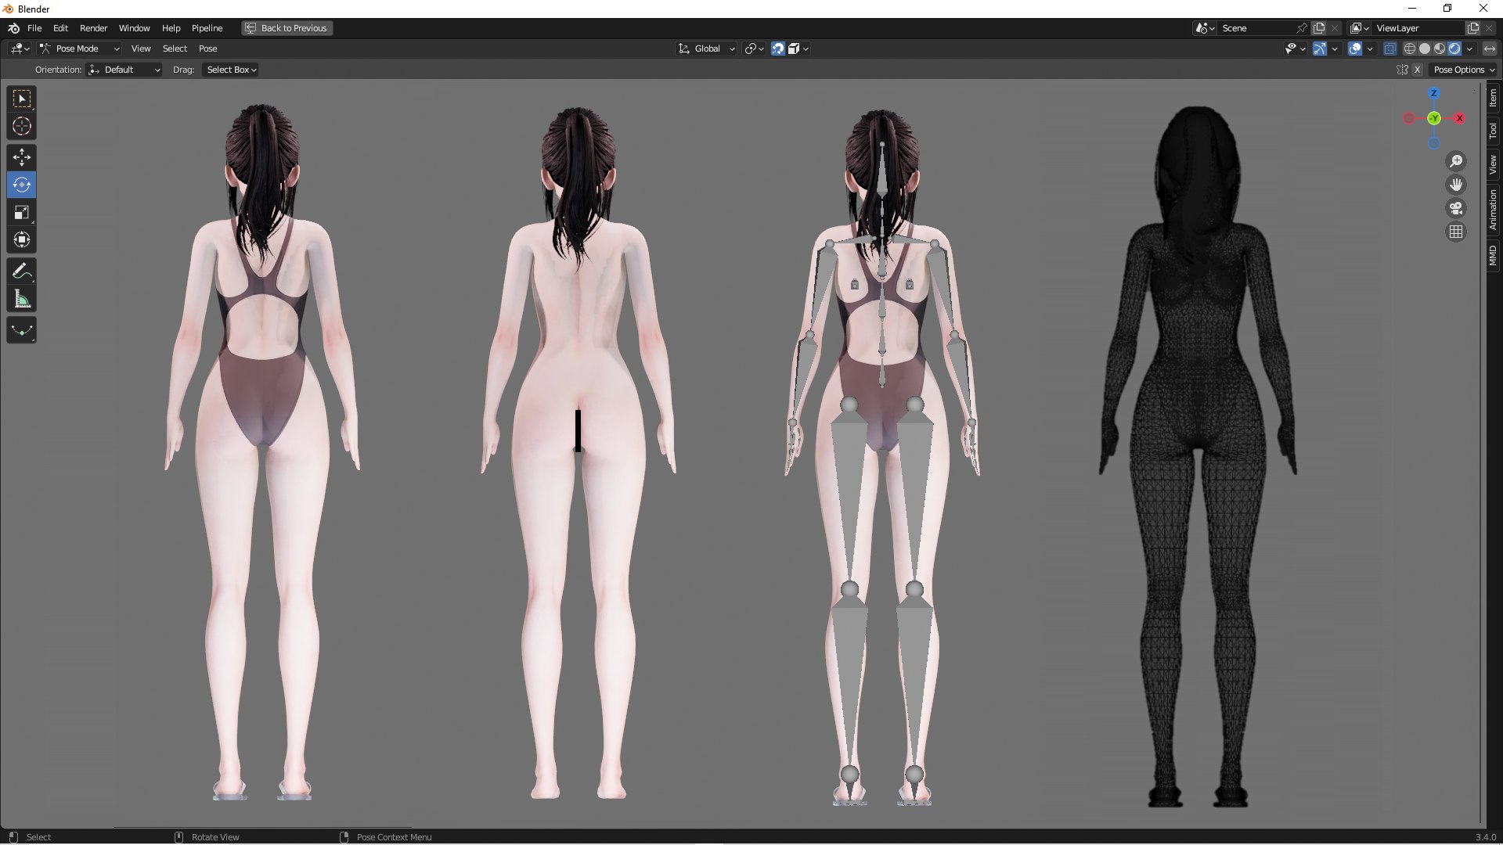Open the Pose Mode dropdown
The height and width of the screenshot is (845, 1503).
click(x=79, y=49)
